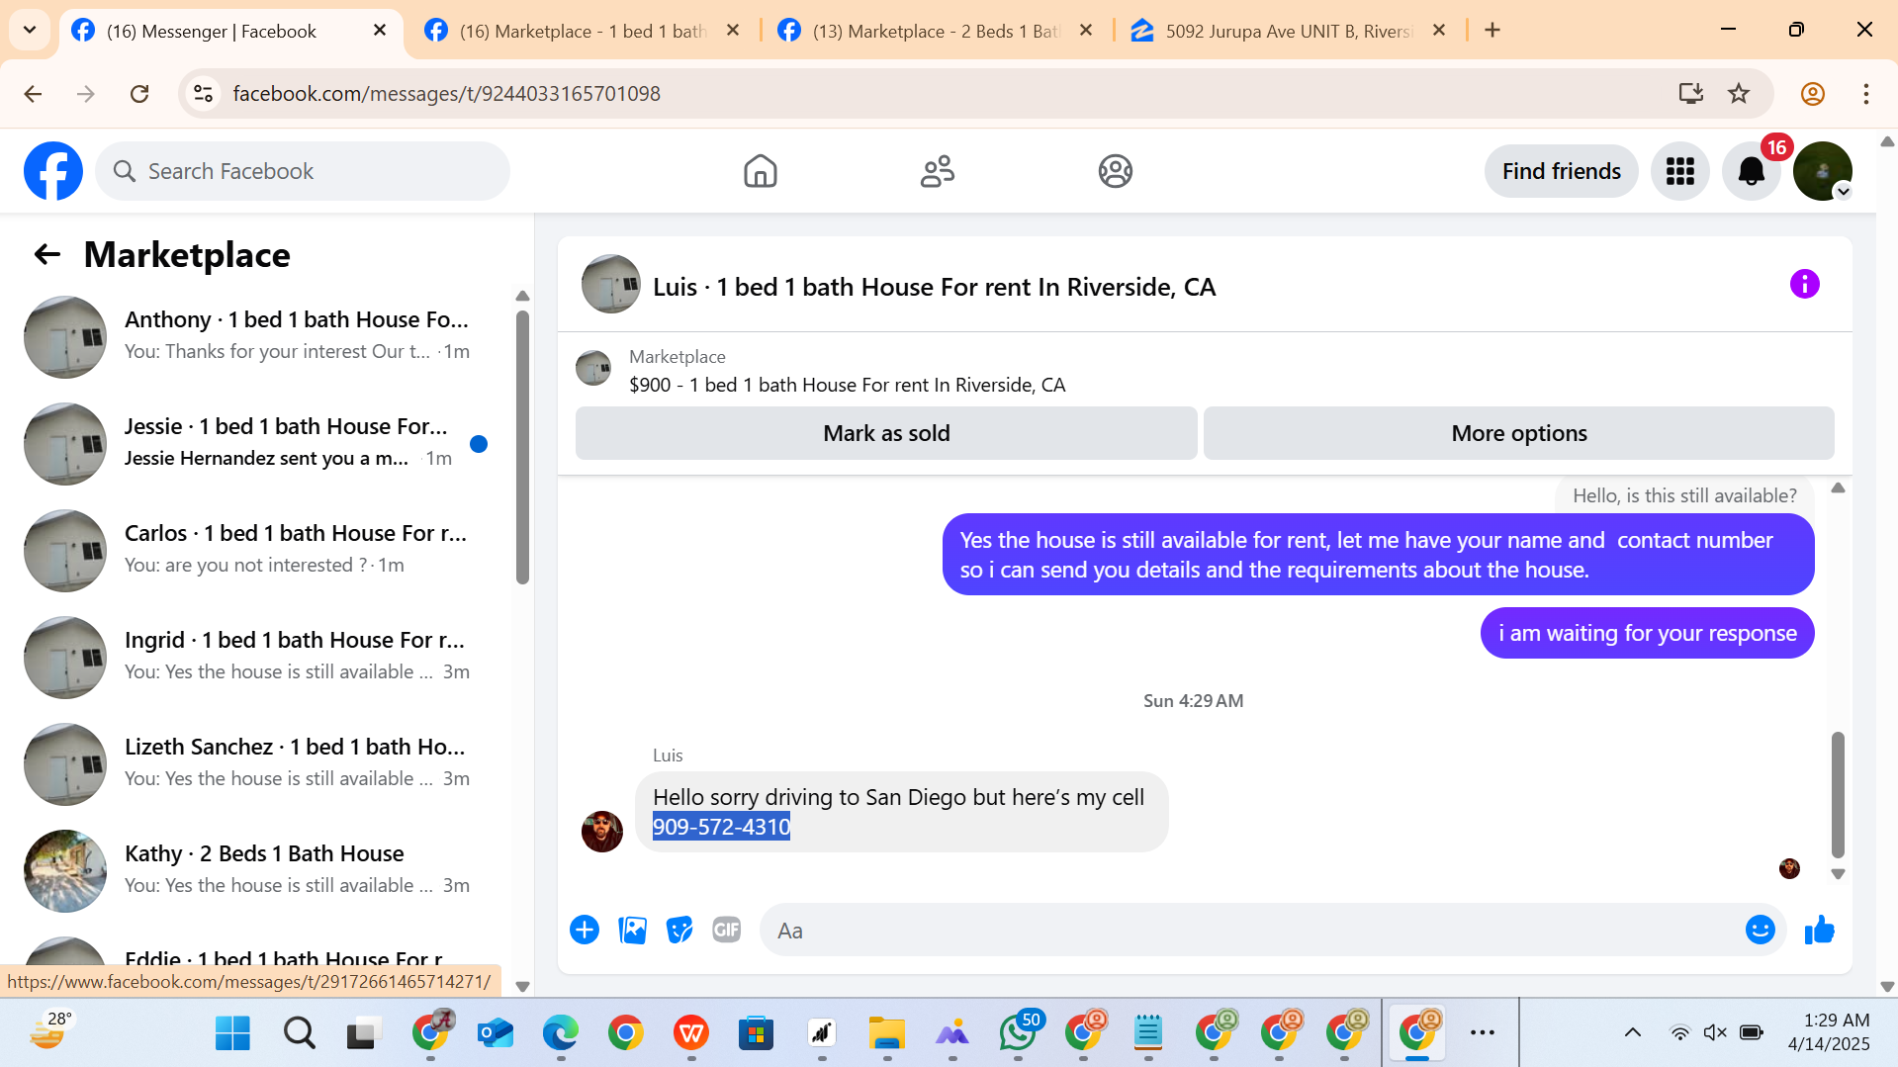Click the message thread scrollbar thumb
The height and width of the screenshot is (1067, 1898).
pos(1838,795)
